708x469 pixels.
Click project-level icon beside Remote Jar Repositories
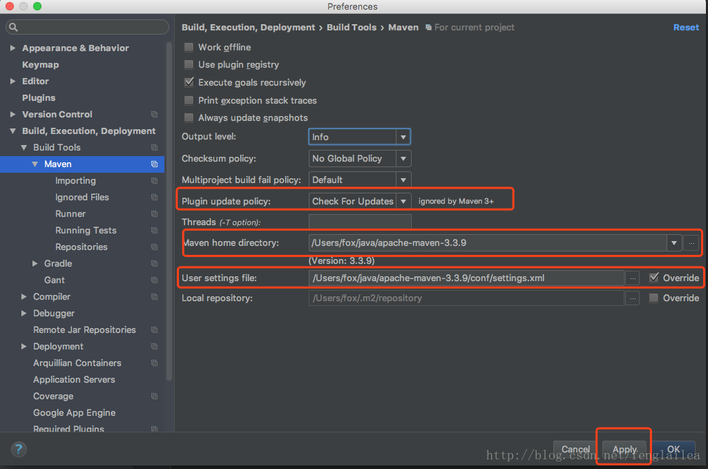155,330
